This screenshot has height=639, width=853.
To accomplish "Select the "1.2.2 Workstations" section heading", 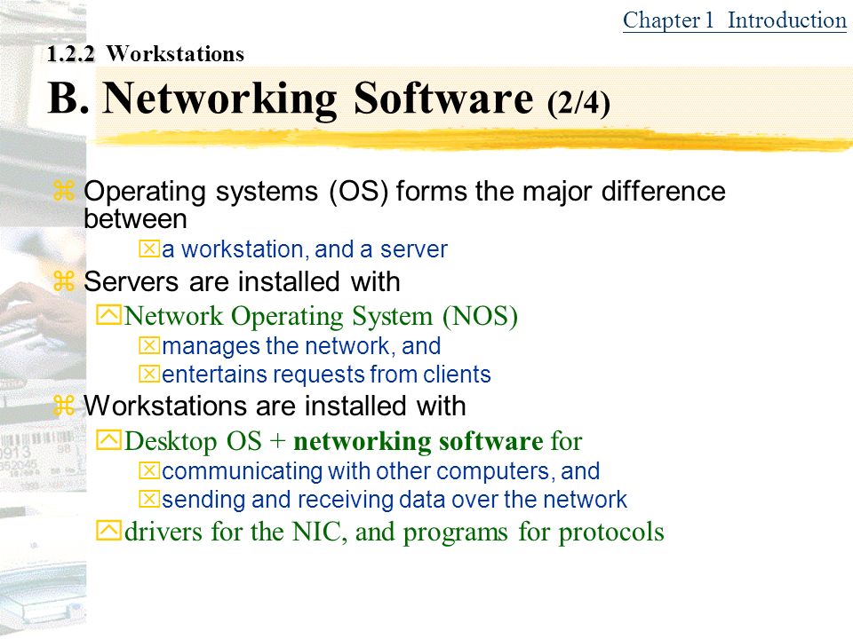I will [x=145, y=54].
